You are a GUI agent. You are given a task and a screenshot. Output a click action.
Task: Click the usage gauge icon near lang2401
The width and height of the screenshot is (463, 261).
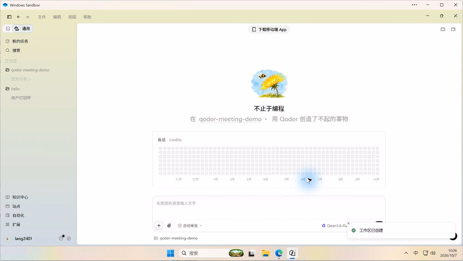[x=61, y=238]
